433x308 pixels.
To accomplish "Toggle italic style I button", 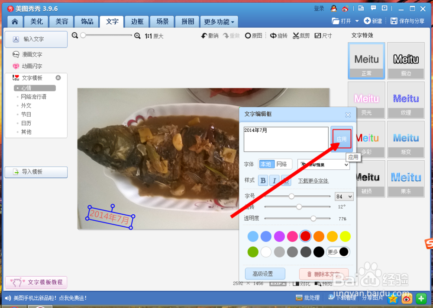I will tap(274, 181).
